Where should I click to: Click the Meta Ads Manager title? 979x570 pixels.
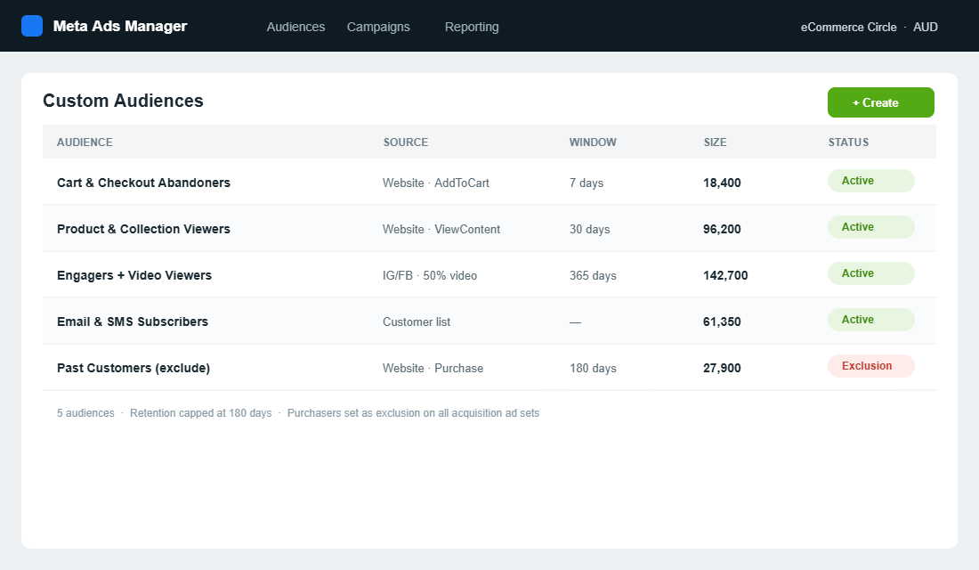(120, 26)
